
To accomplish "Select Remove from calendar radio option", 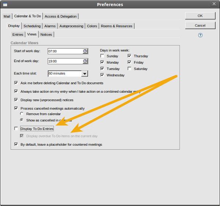I will coord(22,114).
